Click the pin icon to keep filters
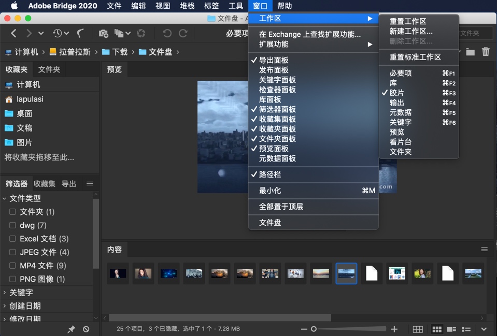The image size is (497, 336). (x=72, y=329)
